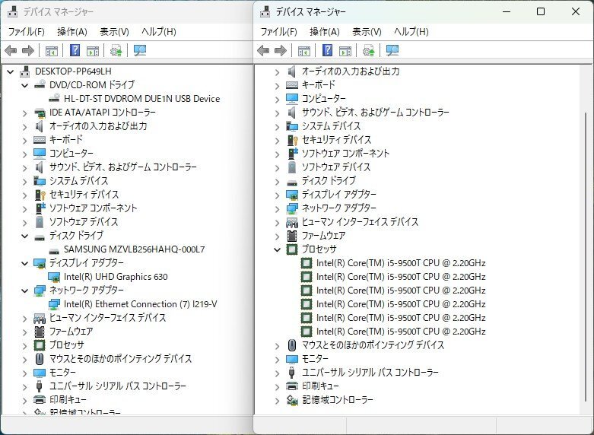594x435 pixels.
Task: Select ソフトウェア デバイス in left window
Action: click(84, 221)
